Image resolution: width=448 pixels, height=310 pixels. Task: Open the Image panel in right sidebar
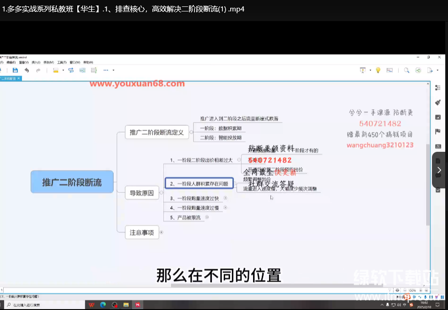pyautogui.click(x=437, y=117)
